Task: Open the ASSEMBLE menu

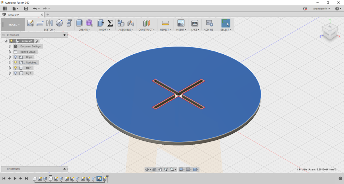Action: [126, 30]
